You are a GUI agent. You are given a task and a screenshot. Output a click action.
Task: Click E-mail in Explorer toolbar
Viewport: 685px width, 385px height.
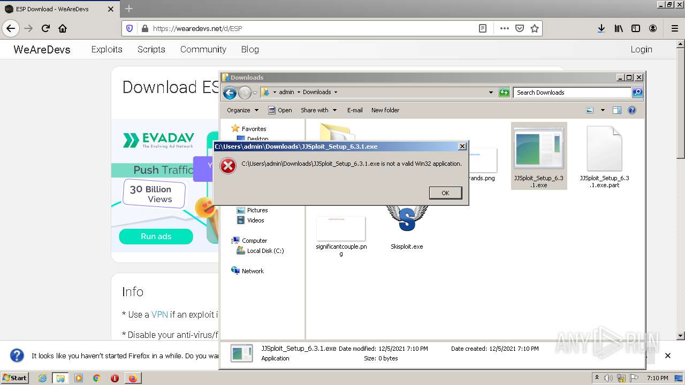(355, 110)
